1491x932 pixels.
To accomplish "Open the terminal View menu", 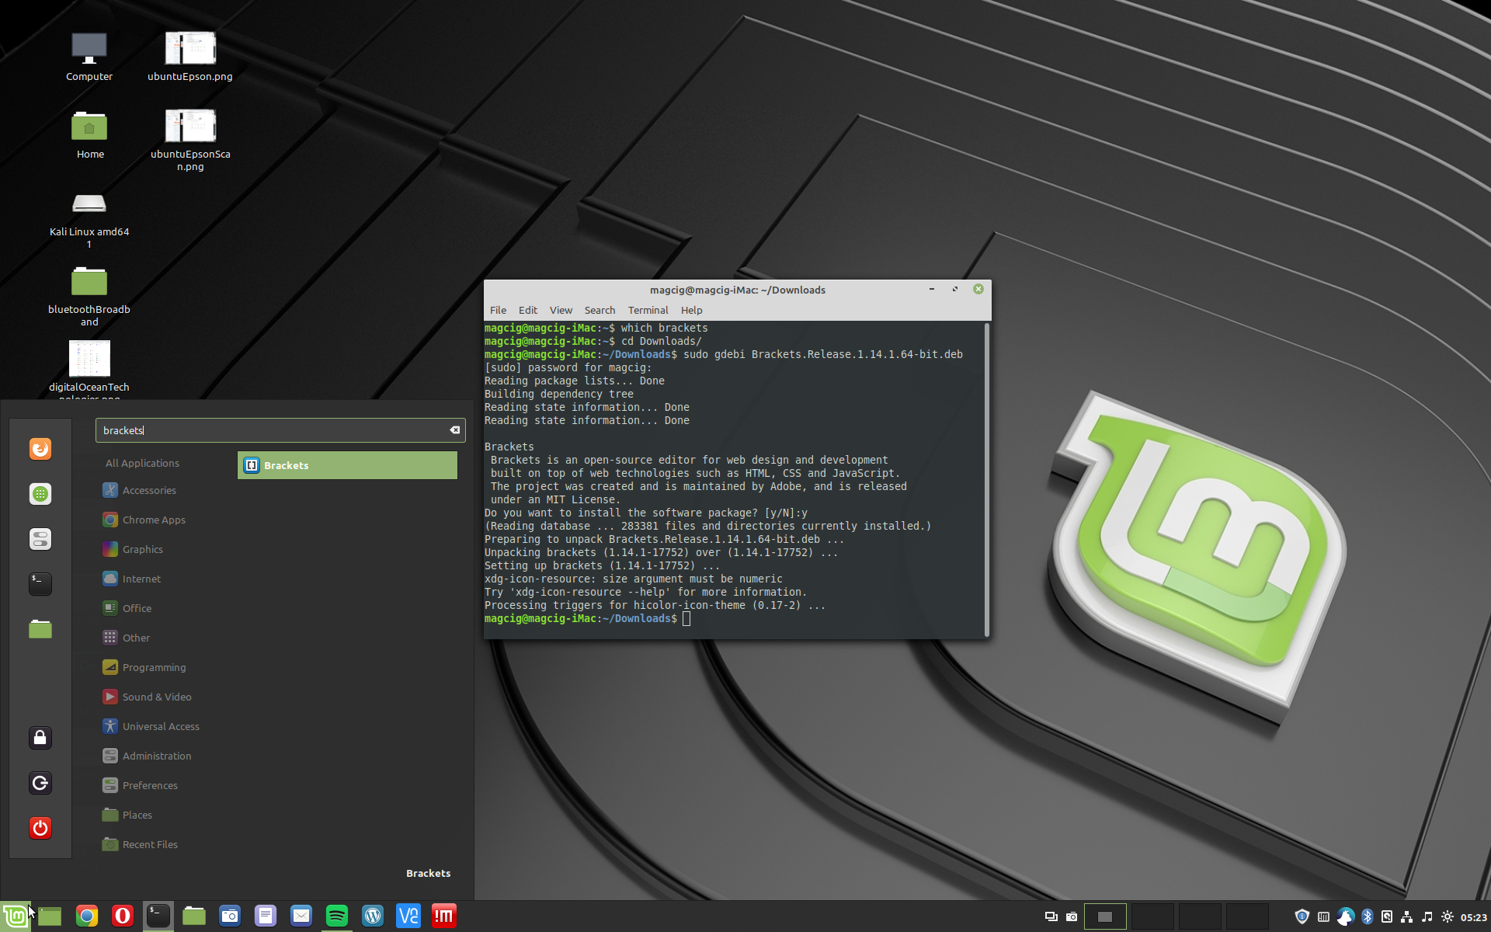I will pos(561,310).
